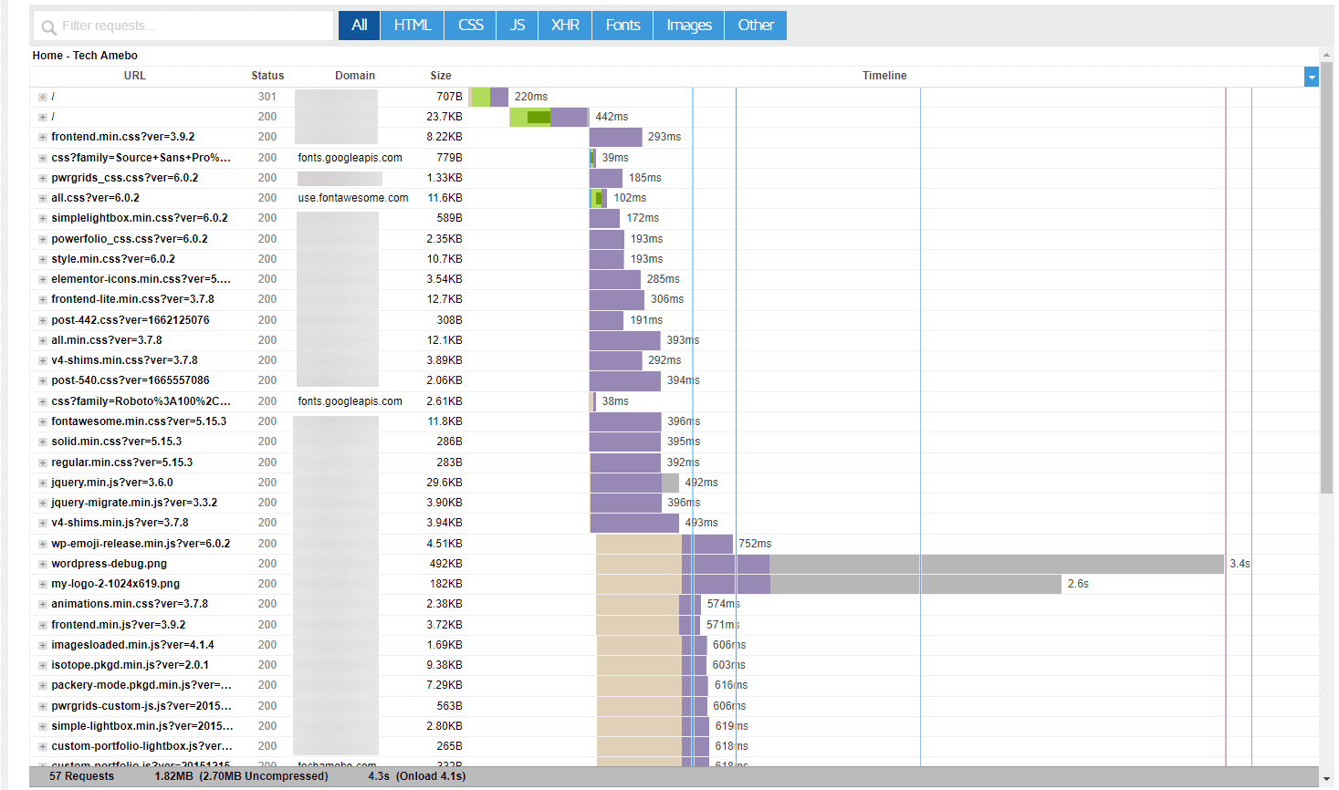Click the vertical scrollbar thumb
The height and width of the screenshot is (790, 1339).
tap(1327, 278)
